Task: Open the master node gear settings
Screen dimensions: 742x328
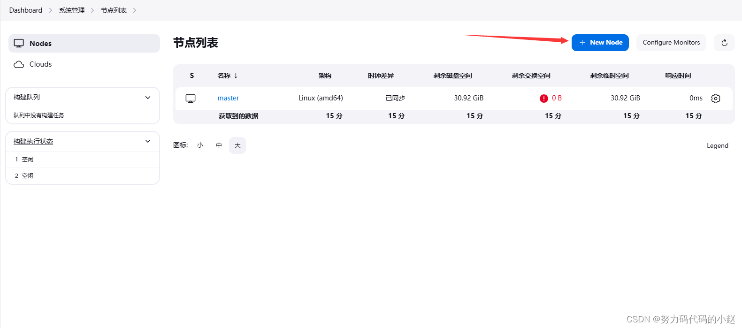Action: [715, 99]
